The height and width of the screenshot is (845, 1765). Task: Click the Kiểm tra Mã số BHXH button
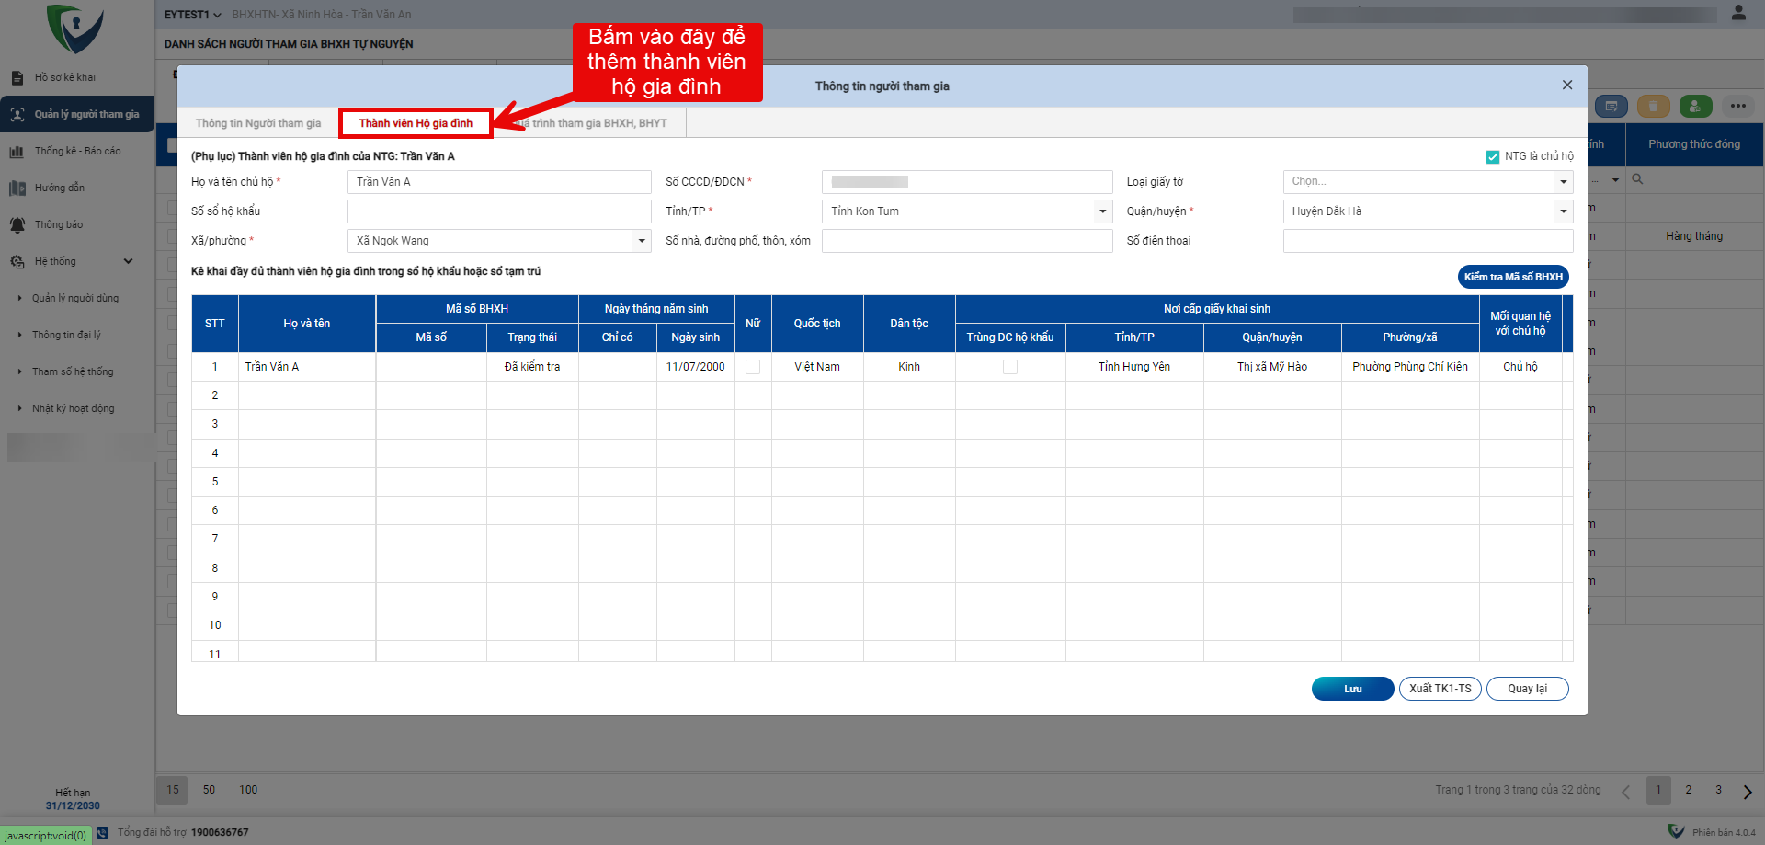tap(1513, 277)
